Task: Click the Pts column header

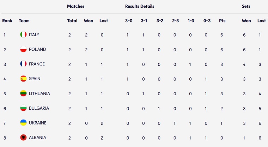Action: tap(222, 21)
